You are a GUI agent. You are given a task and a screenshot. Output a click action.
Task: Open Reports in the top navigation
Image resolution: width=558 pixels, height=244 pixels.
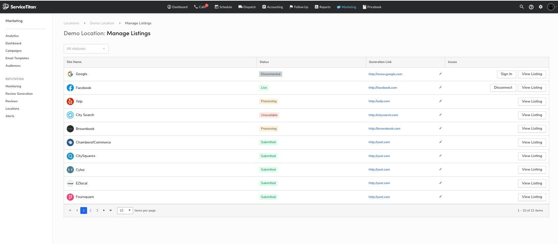tap(323, 7)
